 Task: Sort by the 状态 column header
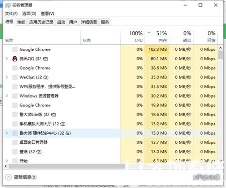(100, 37)
